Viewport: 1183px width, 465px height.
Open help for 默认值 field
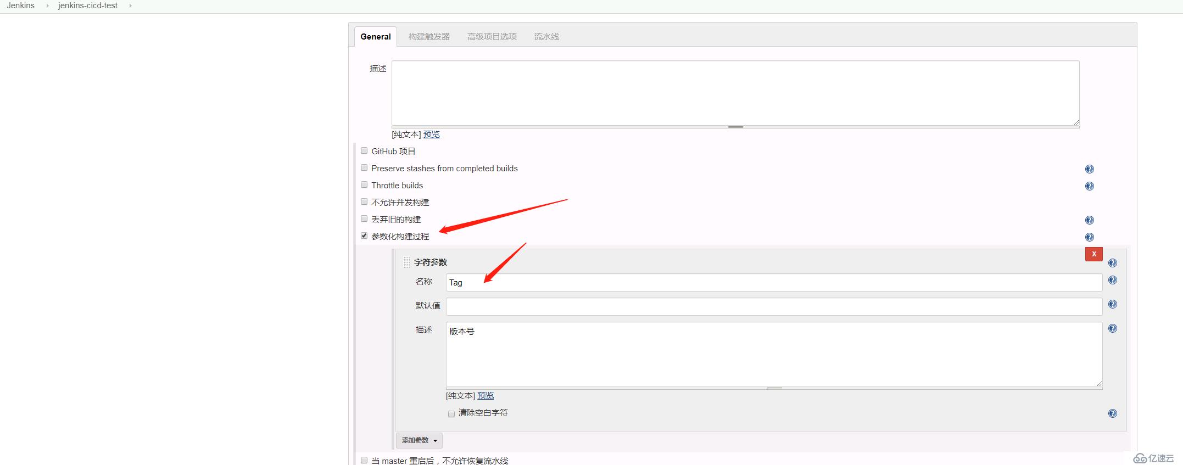click(x=1113, y=304)
